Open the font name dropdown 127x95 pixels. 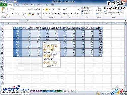29,9
